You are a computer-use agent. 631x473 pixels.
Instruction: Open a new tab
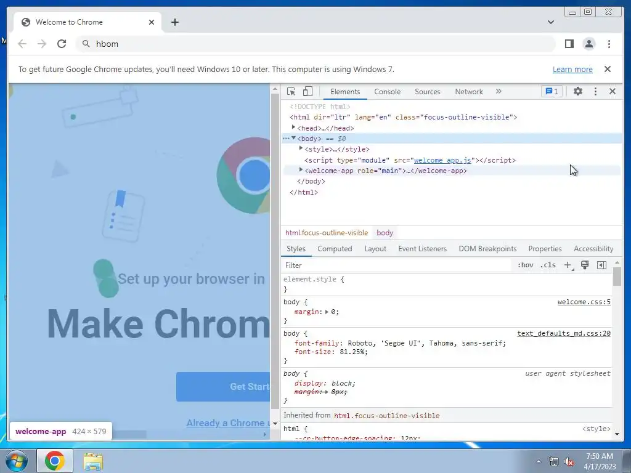point(174,22)
